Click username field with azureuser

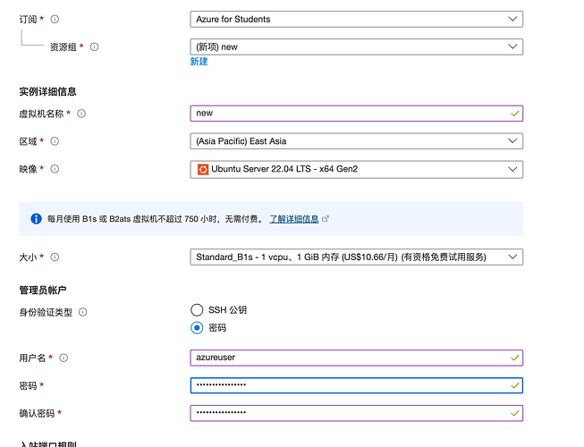pyautogui.click(x=357, y=358)
